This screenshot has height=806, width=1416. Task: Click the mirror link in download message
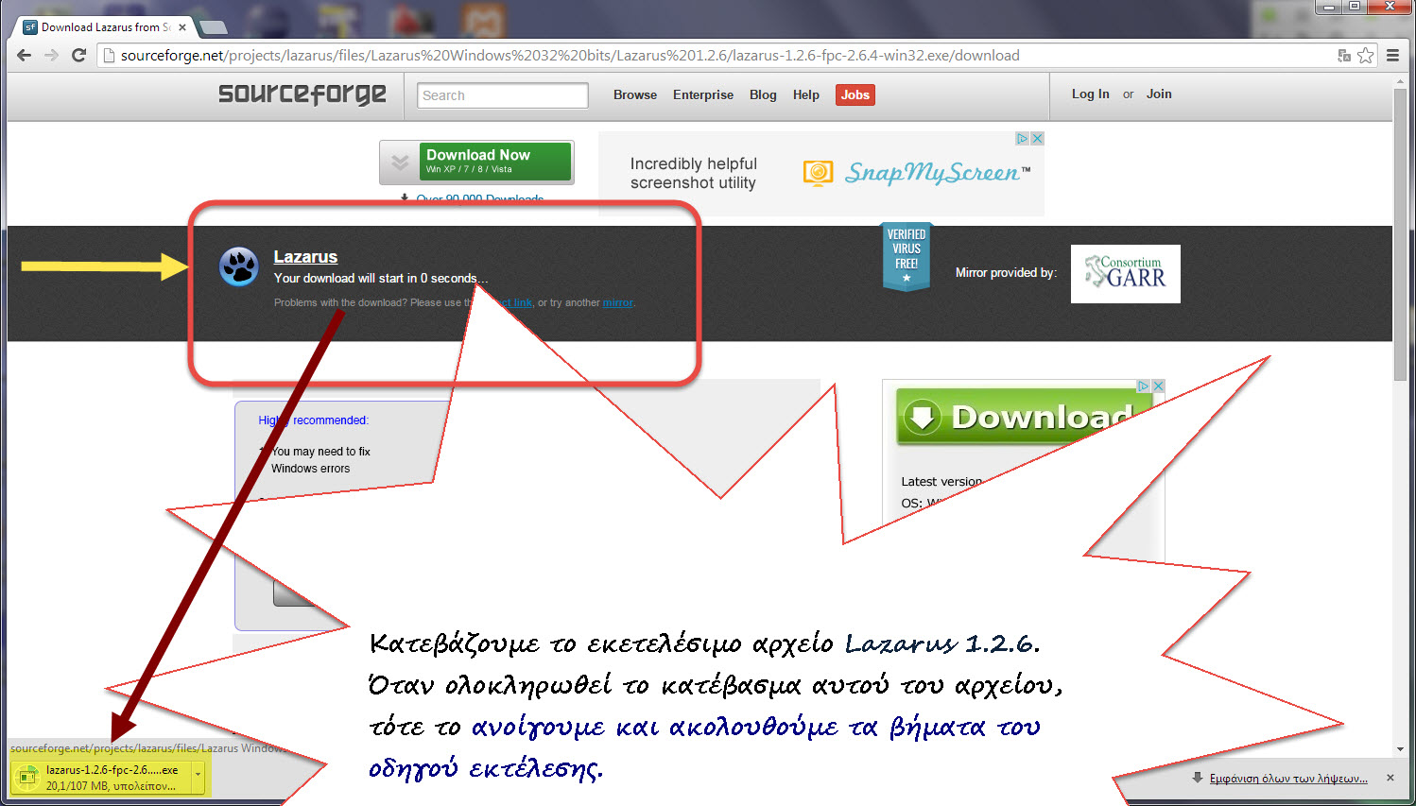coord(618,302)
